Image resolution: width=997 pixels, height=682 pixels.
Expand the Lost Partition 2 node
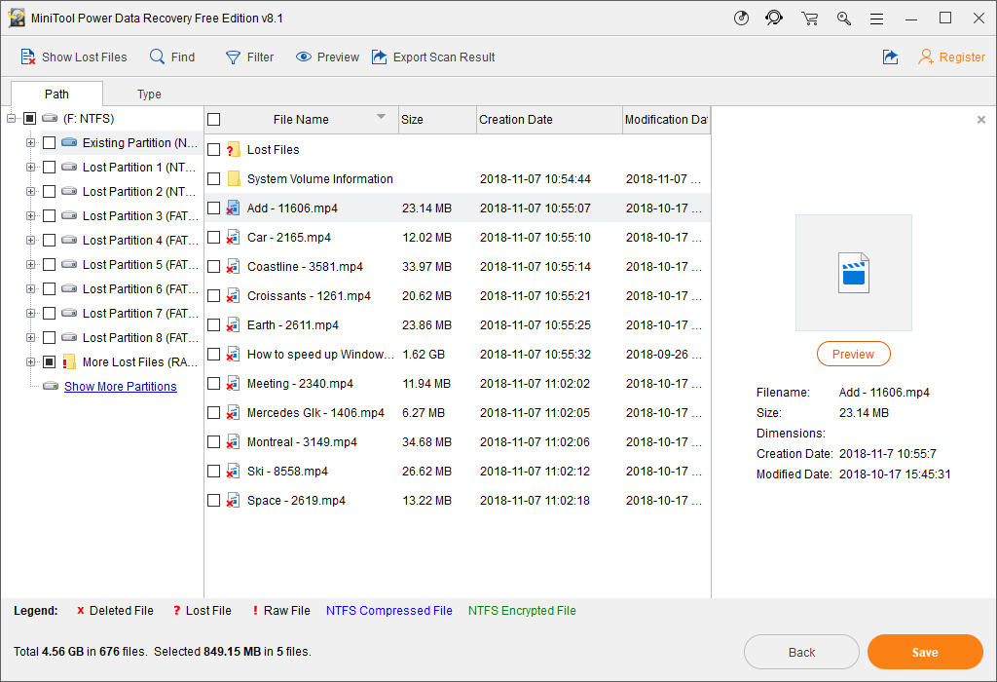click(x=30, y=192)
